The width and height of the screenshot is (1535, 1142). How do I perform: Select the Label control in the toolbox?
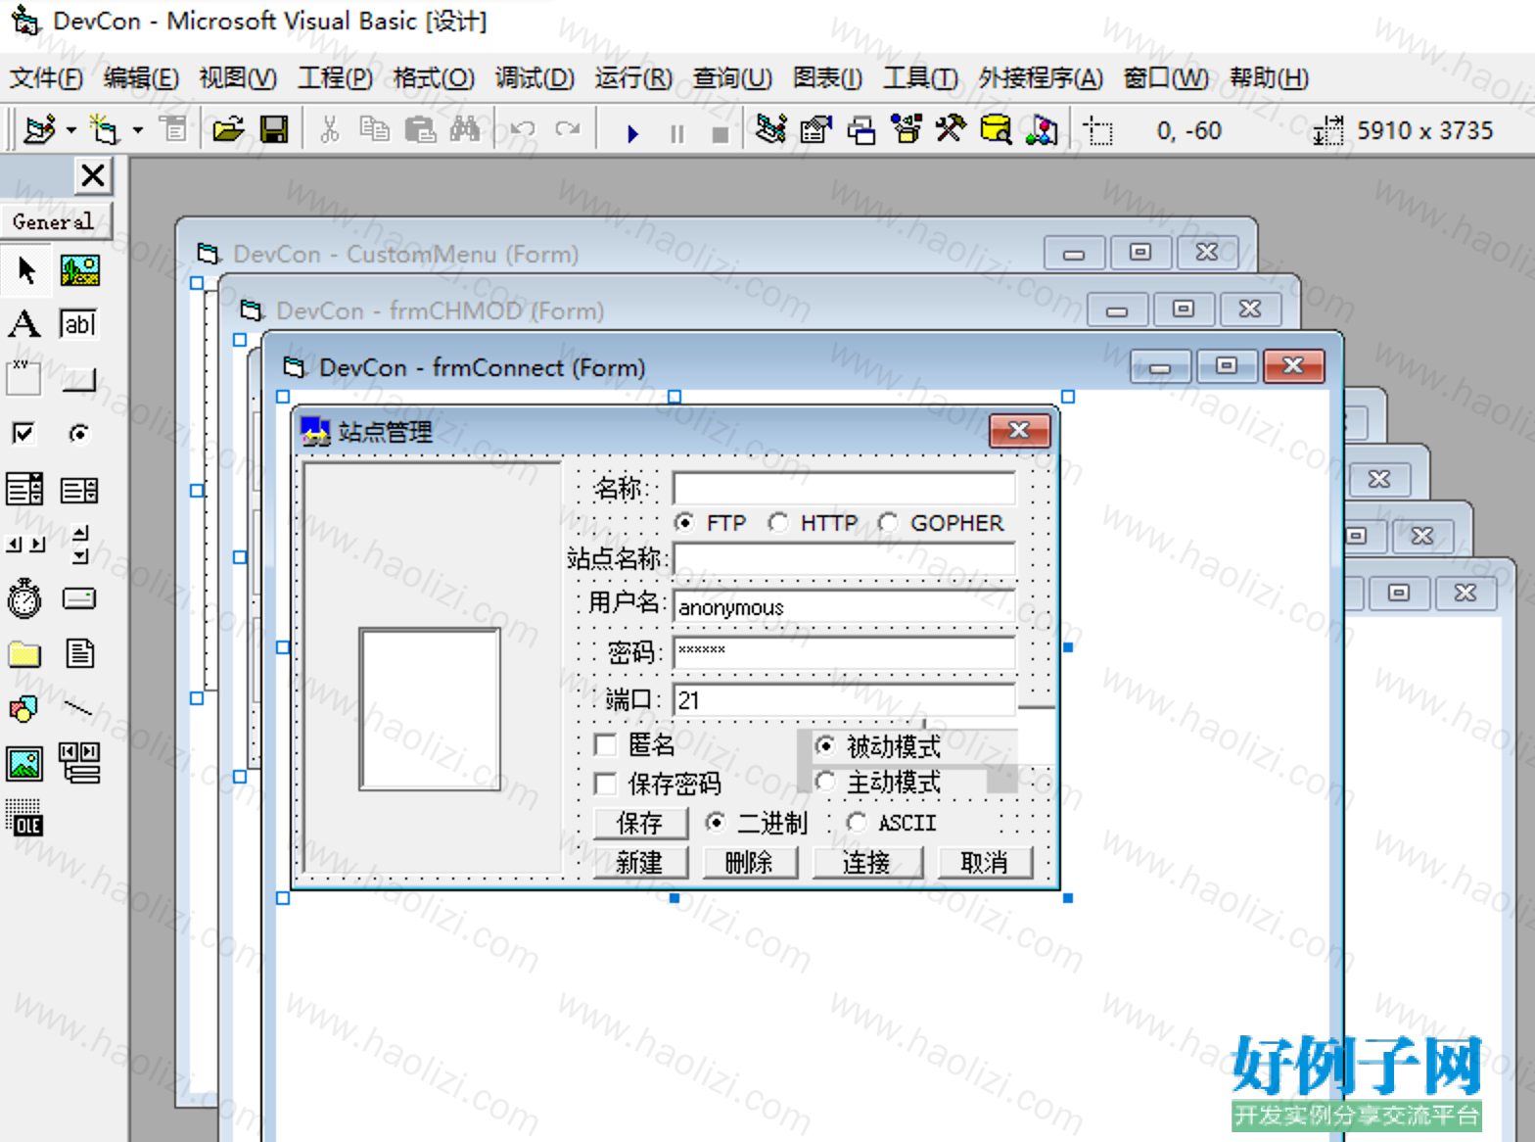pyautogui.click(x=24, y=324)
